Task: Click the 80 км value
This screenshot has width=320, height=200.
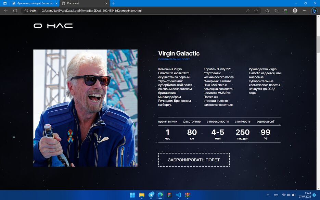Action: click(192, 135)
